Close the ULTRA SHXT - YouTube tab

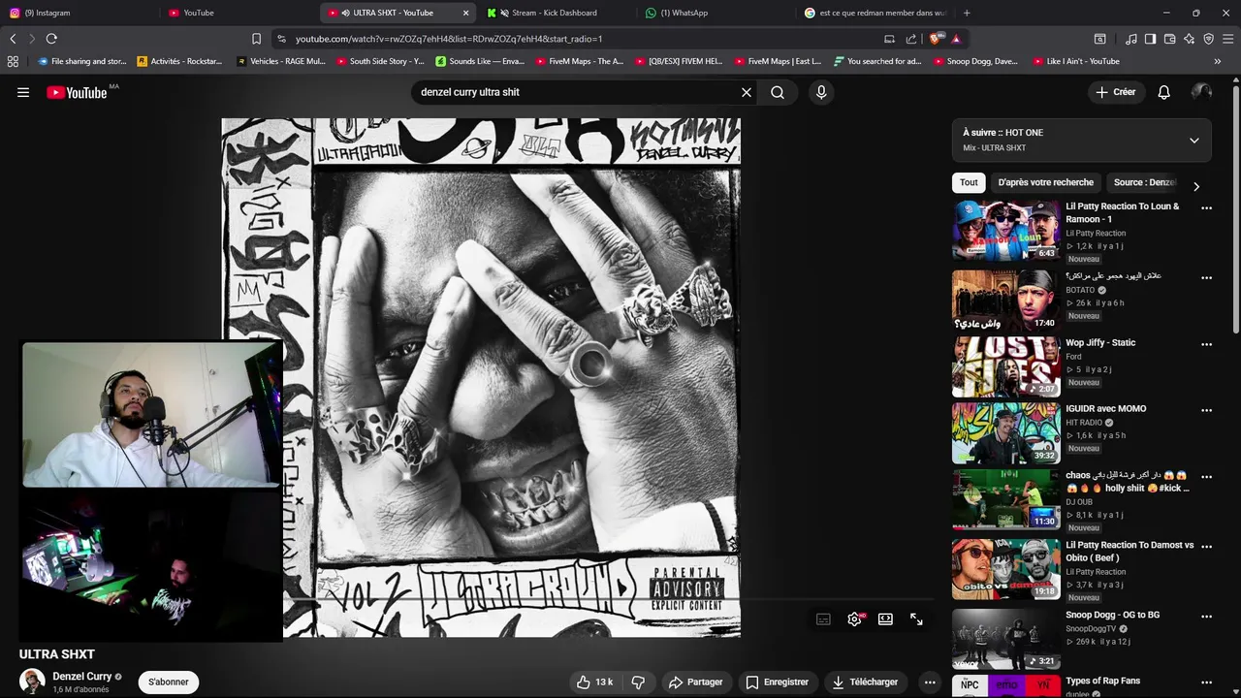pyautogui.click(x=465, y=13)
